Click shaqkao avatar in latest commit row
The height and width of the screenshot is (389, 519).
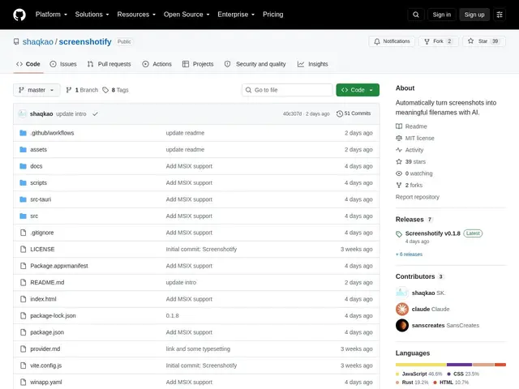[x=22, y=113]
